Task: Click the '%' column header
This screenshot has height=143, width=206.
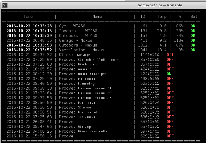Action: pos(180,16)
